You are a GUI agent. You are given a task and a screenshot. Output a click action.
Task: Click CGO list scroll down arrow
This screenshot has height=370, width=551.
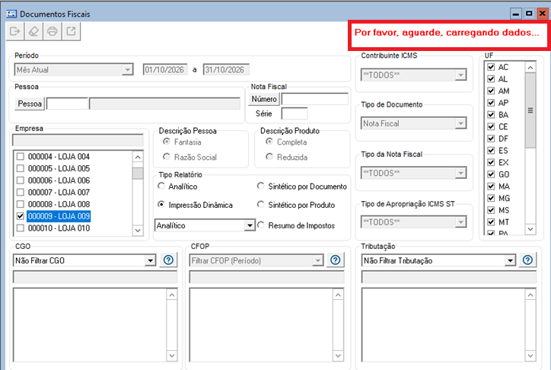pyautogui.click(x=171, y=356)
